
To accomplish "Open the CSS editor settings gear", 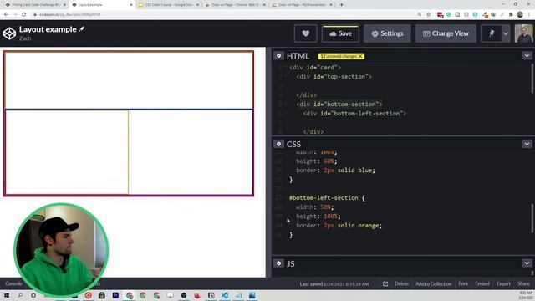I will (278, 144).
